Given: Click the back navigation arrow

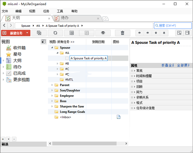Looking at the screenshot, I should 4,25.
